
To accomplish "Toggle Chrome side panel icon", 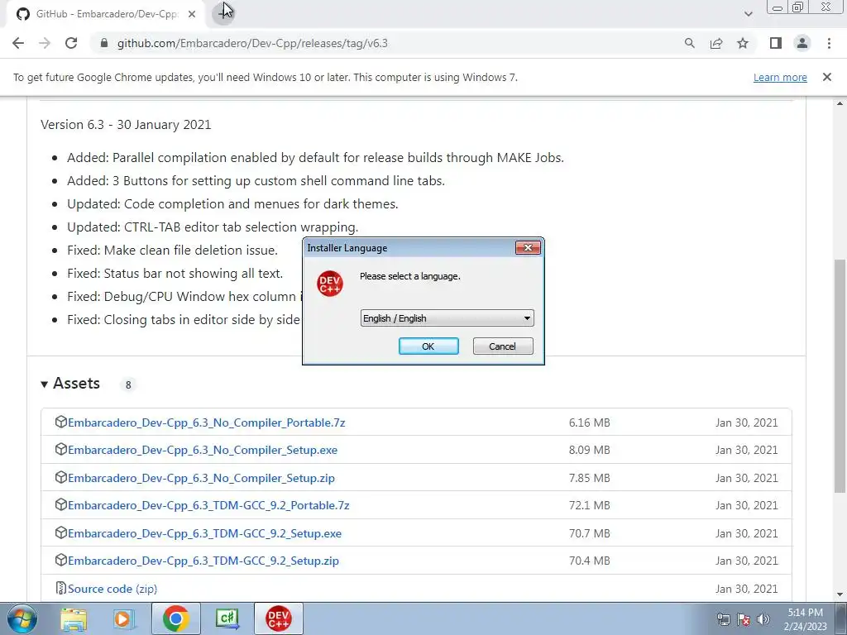I will tap(776, 43).
